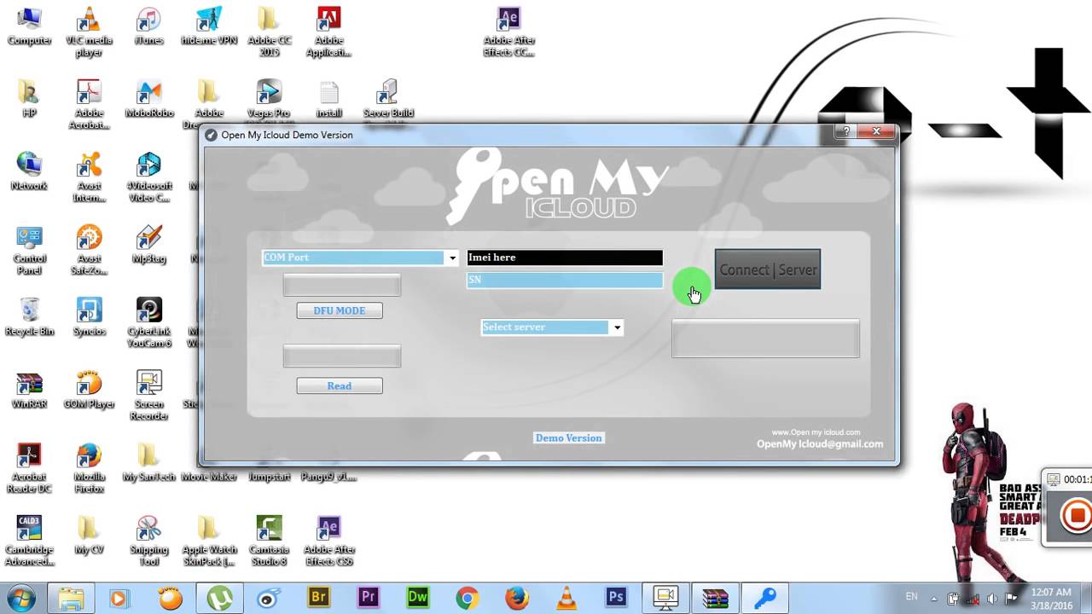Select the Hideme VPN desktop icon
Screen dimensions: 1092x614
pos(209,26)
